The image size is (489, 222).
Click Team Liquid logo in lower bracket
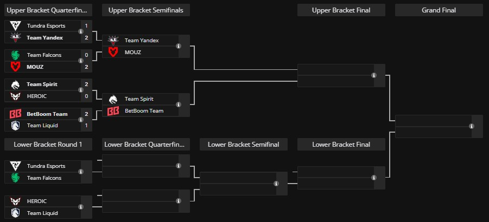pos(15,213)
